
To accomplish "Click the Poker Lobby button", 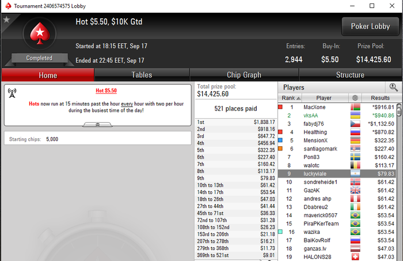I will pos(370,27).
